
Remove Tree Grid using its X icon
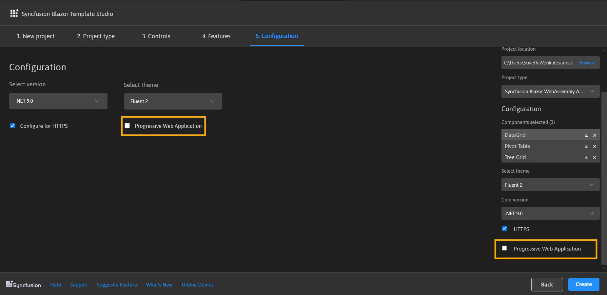click(595, 157)
